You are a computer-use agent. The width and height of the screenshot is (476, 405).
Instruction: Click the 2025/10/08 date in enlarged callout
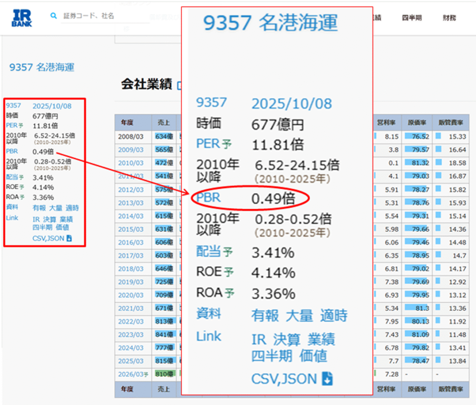point(292,103)
